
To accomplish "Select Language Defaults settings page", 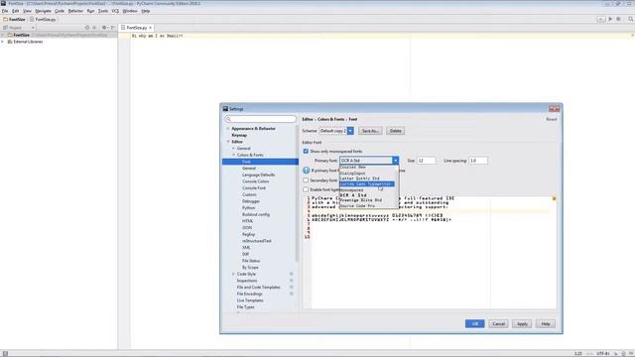I will click(x=258, y=175).
